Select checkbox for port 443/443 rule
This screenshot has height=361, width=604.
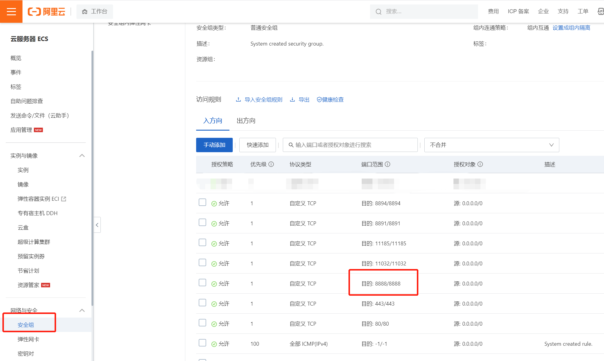pyautogui.click(x=202, y=303)
